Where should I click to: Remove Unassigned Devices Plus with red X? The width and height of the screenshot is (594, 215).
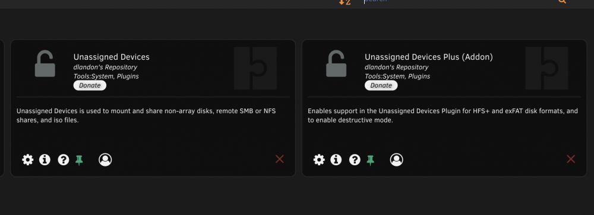pyautogui.click(x=571, y=159)
